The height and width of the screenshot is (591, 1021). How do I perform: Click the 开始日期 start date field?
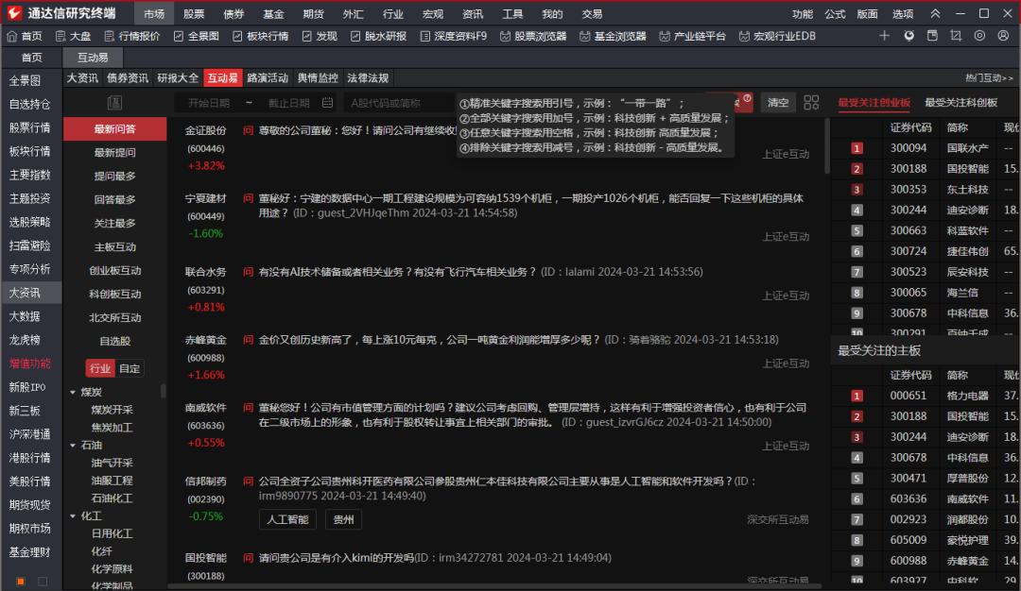209,103
